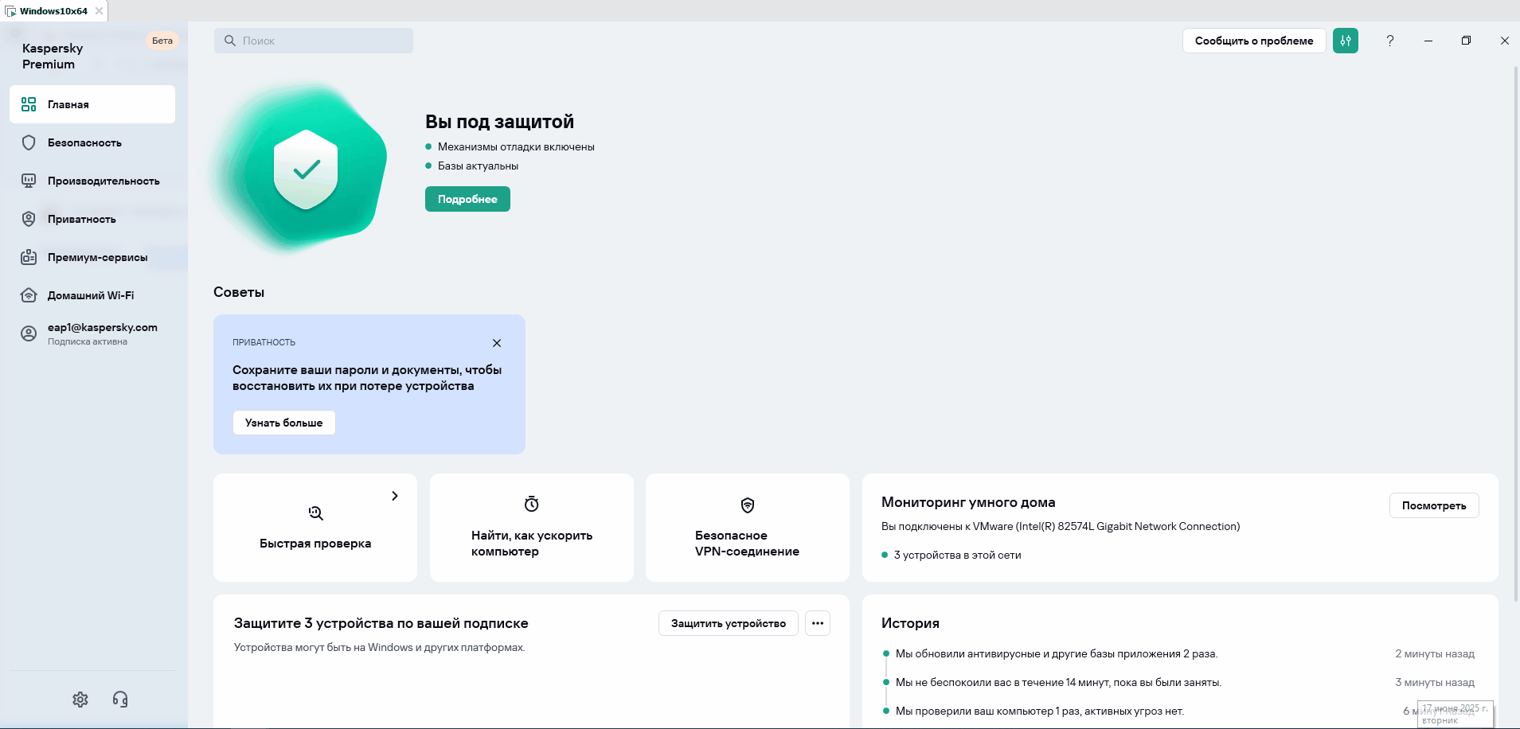The image size is (1520, 729).
Task: Open the Приватность section
Action: click(92, 219)
